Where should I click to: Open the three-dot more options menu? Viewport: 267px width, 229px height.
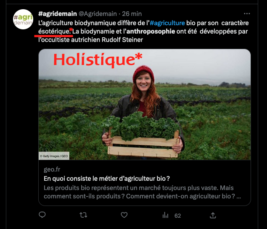pos(247,13)
